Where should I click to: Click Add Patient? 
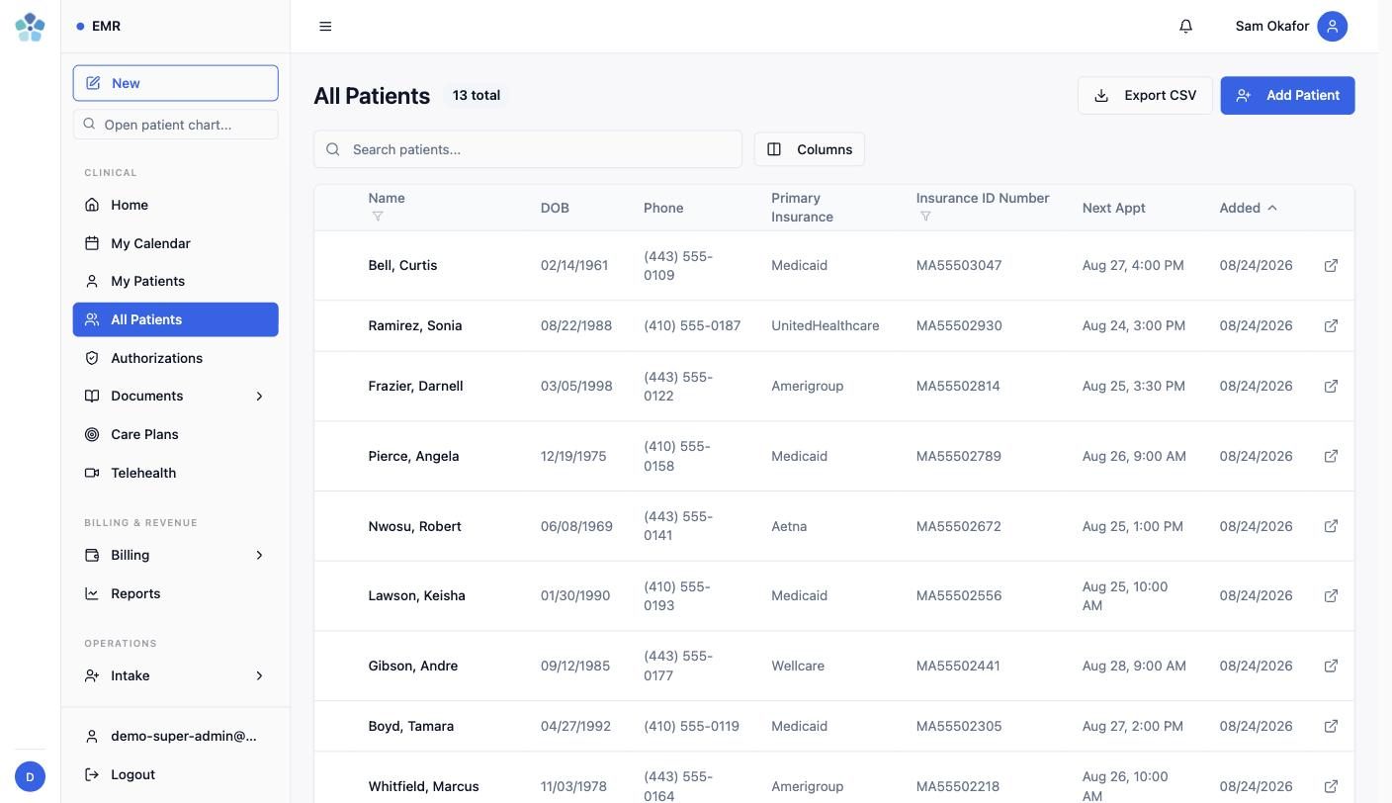[1287, 95]
